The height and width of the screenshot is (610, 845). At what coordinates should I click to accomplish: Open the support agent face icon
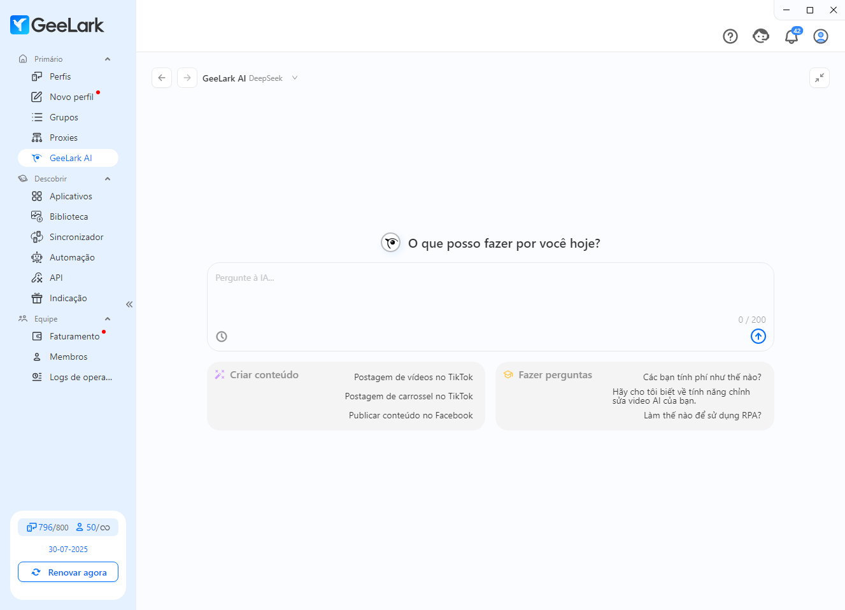point(761,36)
